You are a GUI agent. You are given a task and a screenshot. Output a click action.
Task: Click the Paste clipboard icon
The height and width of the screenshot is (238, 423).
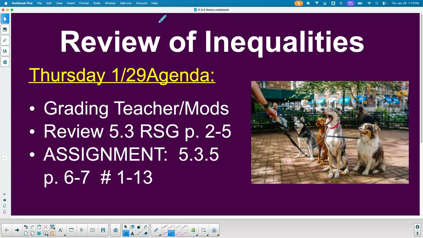tap(39, 227)
